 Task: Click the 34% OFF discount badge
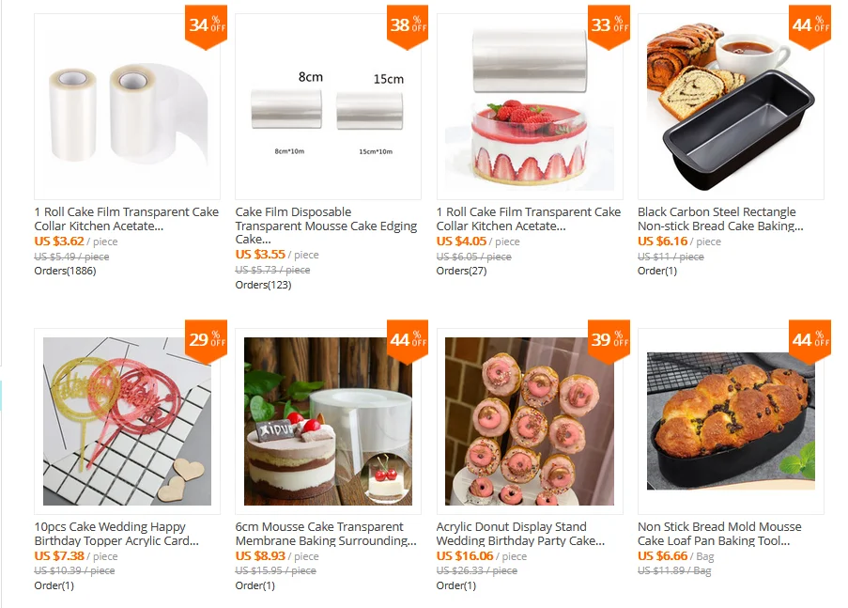206,27
